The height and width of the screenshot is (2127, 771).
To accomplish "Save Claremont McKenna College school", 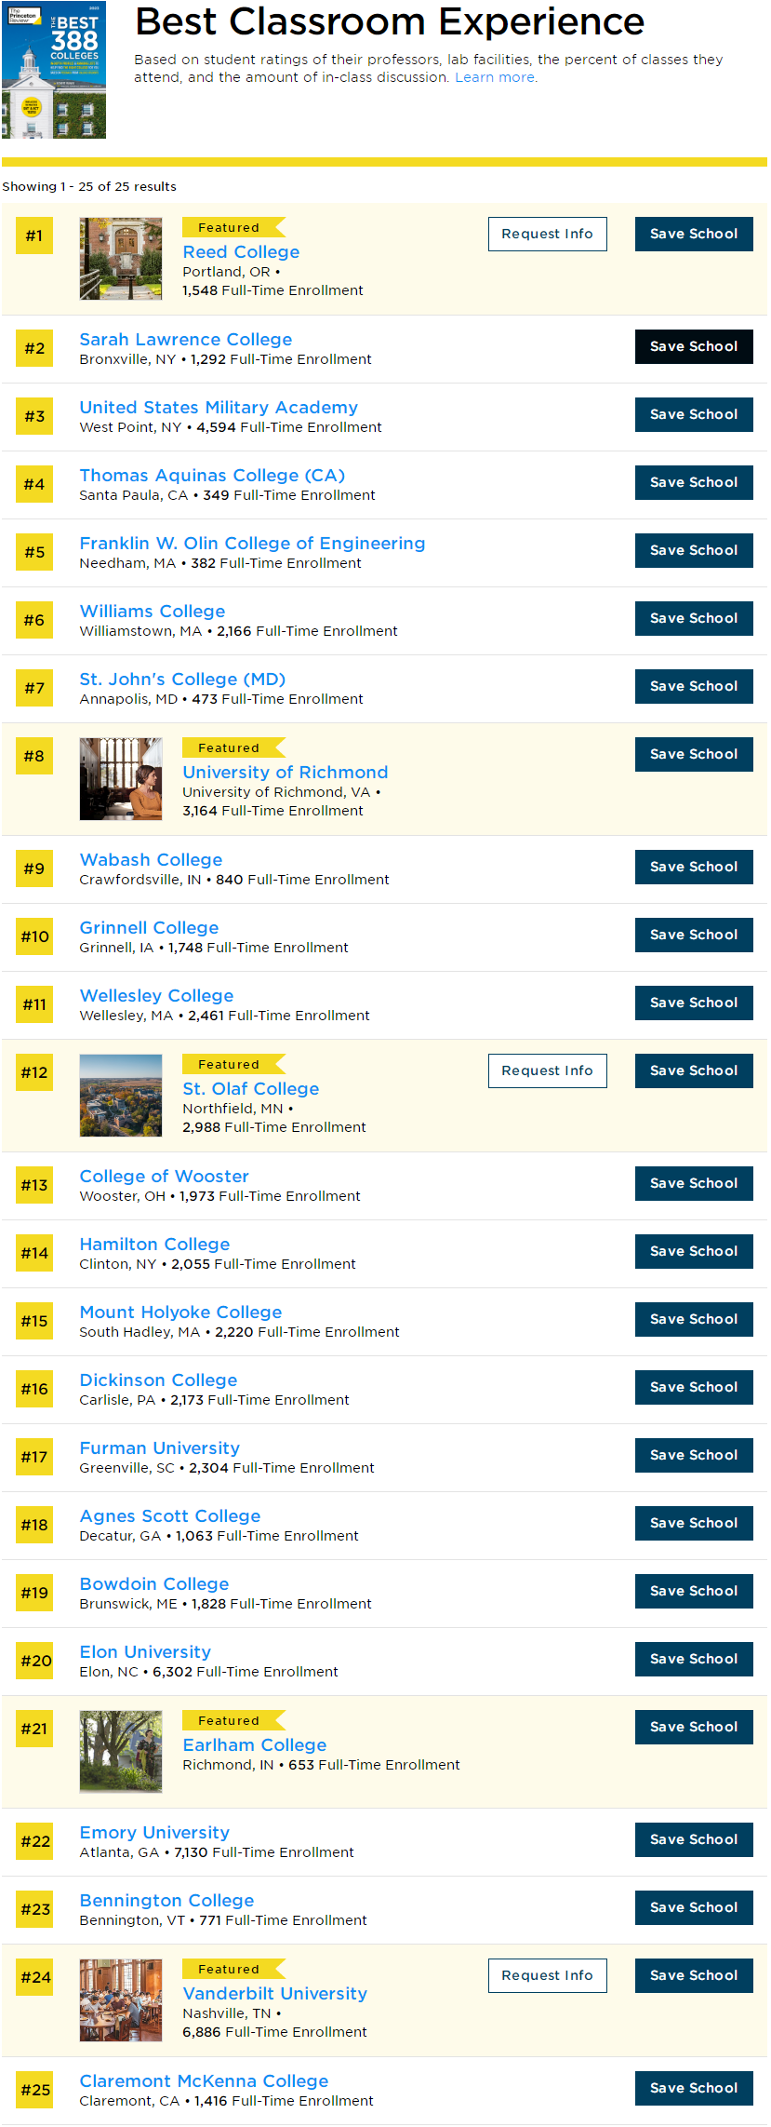I will (693, 2089).
